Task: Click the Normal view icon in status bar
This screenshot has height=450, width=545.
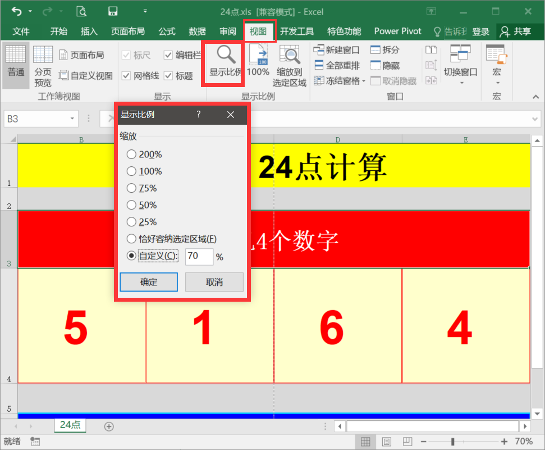Action: pos(365,442)
